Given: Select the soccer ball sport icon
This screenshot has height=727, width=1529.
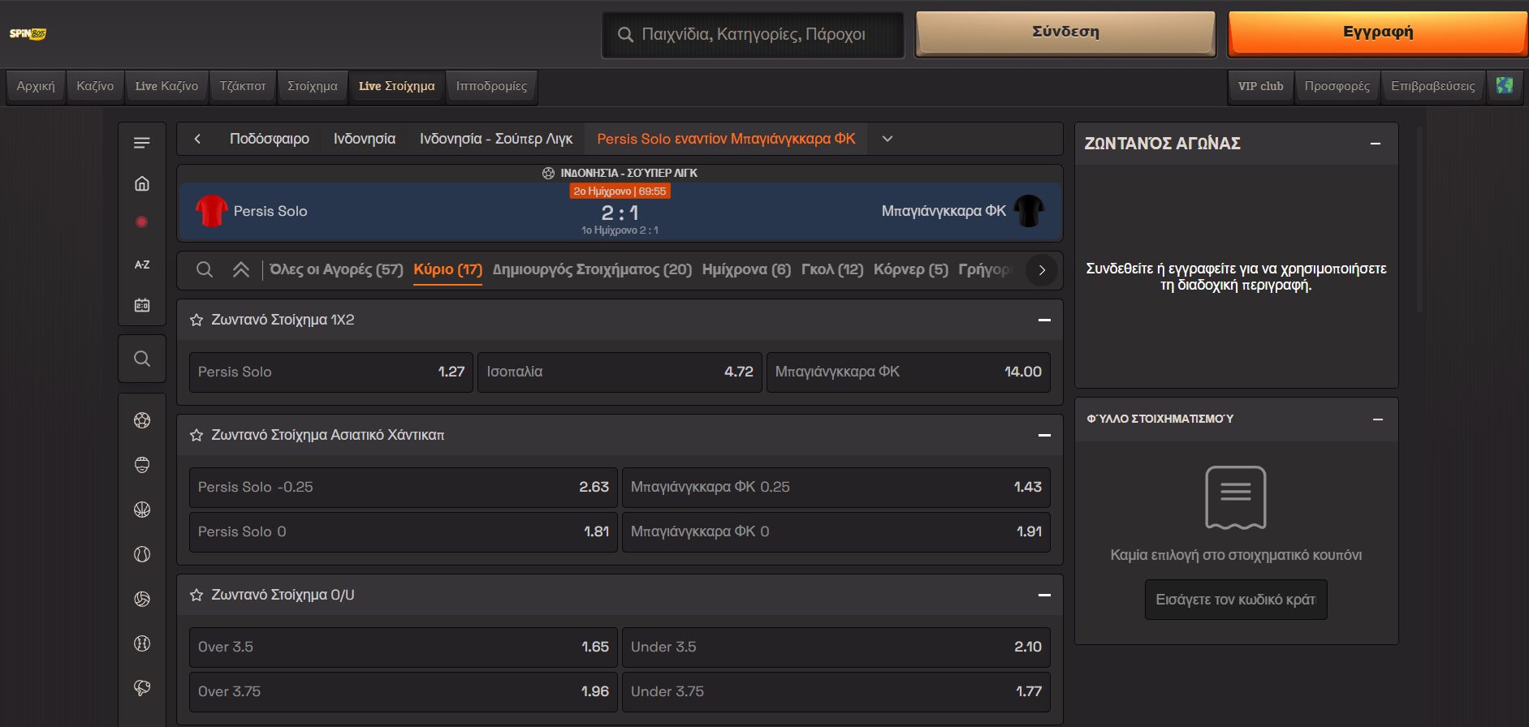Looking at the screenshot, I should point(142,420).
